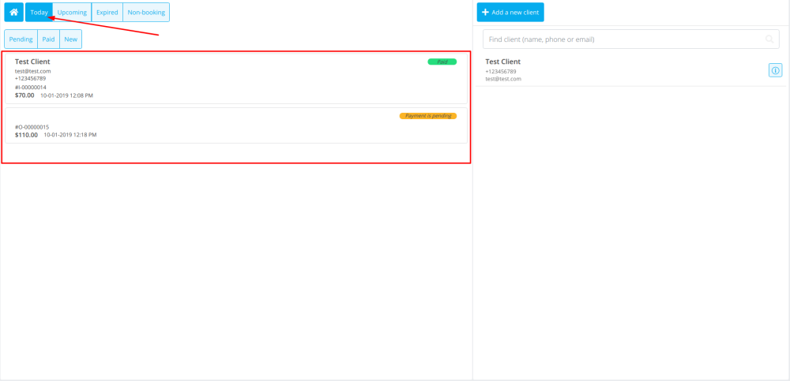Click the Add a new client button
This screenshot has height=381, width=790.
click(x=510, y=13)
